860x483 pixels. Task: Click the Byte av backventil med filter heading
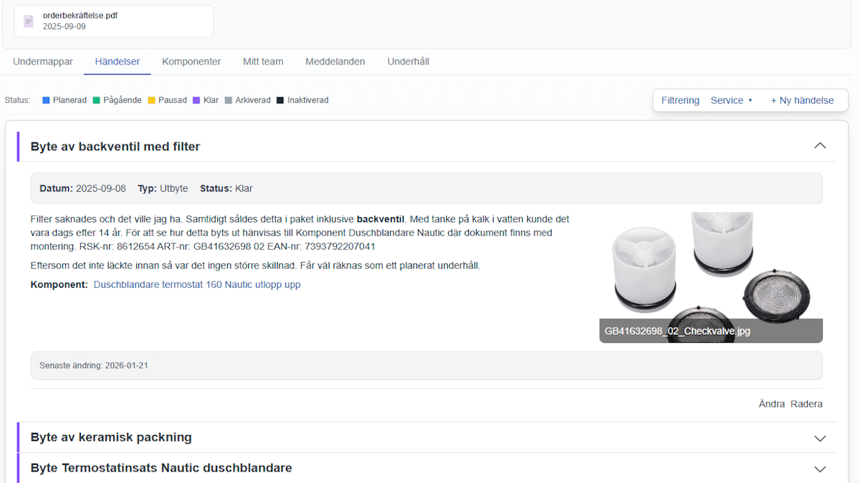click(115, 147)
